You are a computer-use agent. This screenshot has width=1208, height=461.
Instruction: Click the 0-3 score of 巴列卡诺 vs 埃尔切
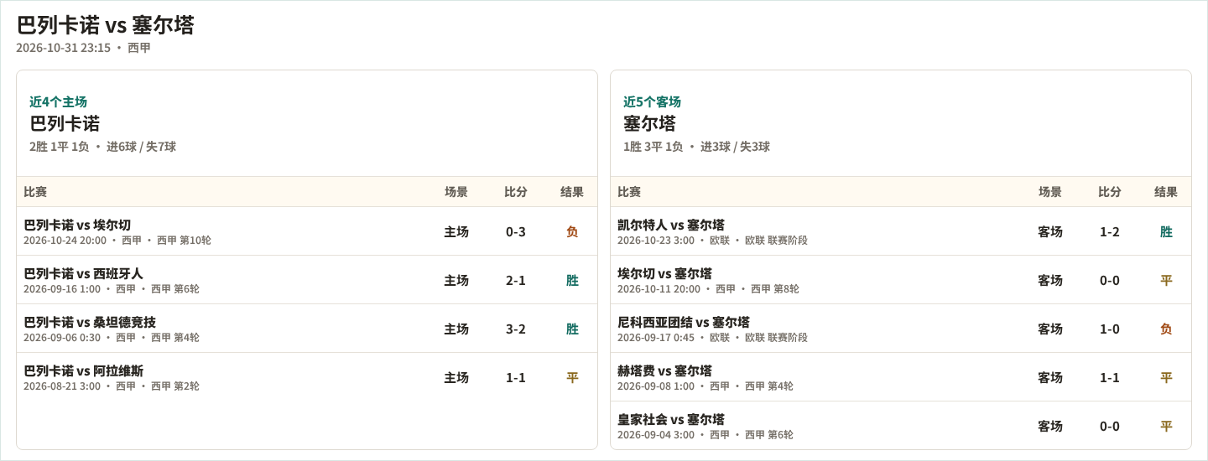coord(516,231)
